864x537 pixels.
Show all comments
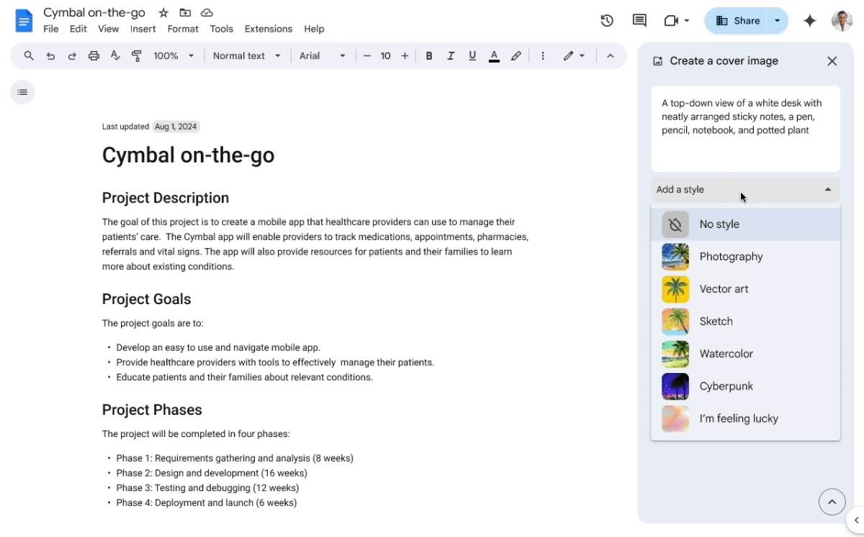point(639,20)
